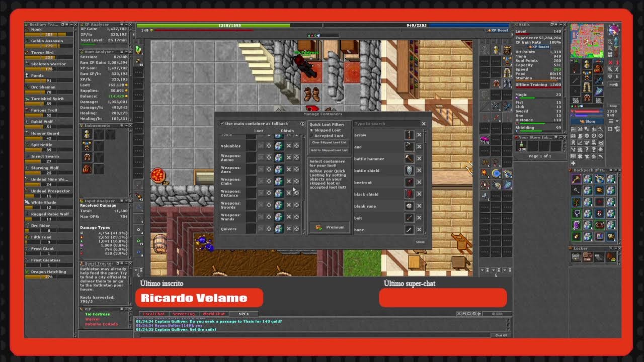Click Goblin Assassin in the Bestiary Tracker

pos(48,43)
